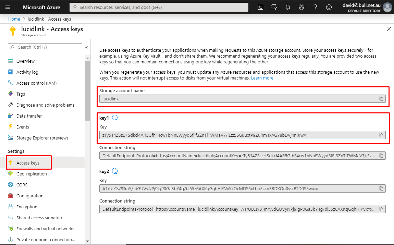Copy the key1 Key value
This screenshot has width=394, height=245.
coord(381,135)
